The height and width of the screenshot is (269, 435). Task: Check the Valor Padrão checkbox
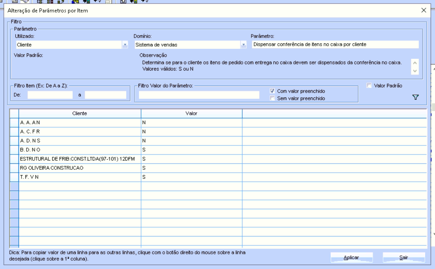tap(369, 86)
